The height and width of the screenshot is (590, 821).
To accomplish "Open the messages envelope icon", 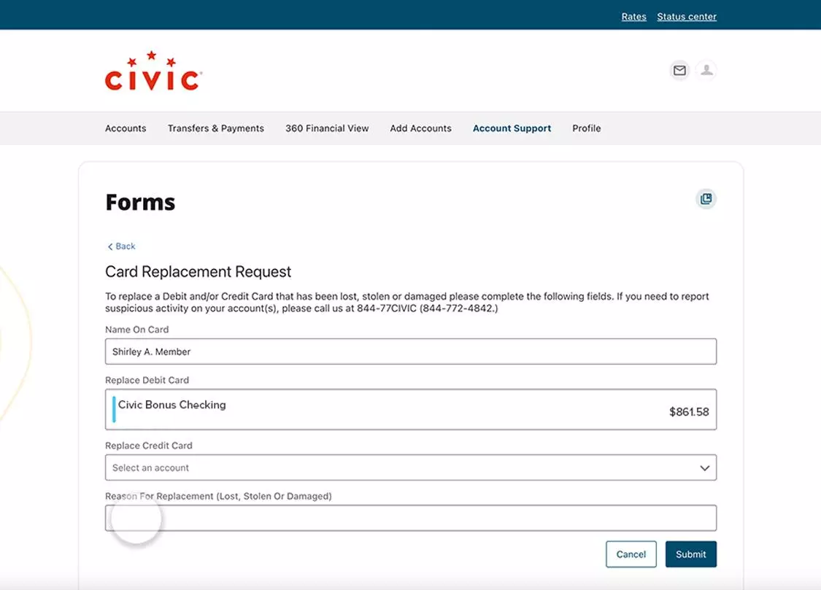I will pos(679,71).
